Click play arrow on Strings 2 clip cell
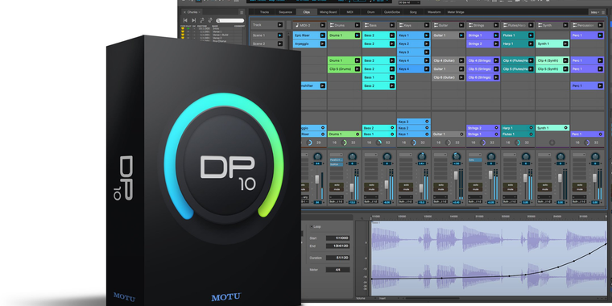Image resolution: width=612 pixels, height=306 pixels. click(x=496, y=43)
